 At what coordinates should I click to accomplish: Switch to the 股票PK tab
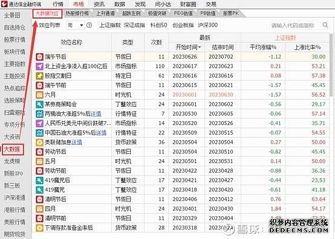231,13
